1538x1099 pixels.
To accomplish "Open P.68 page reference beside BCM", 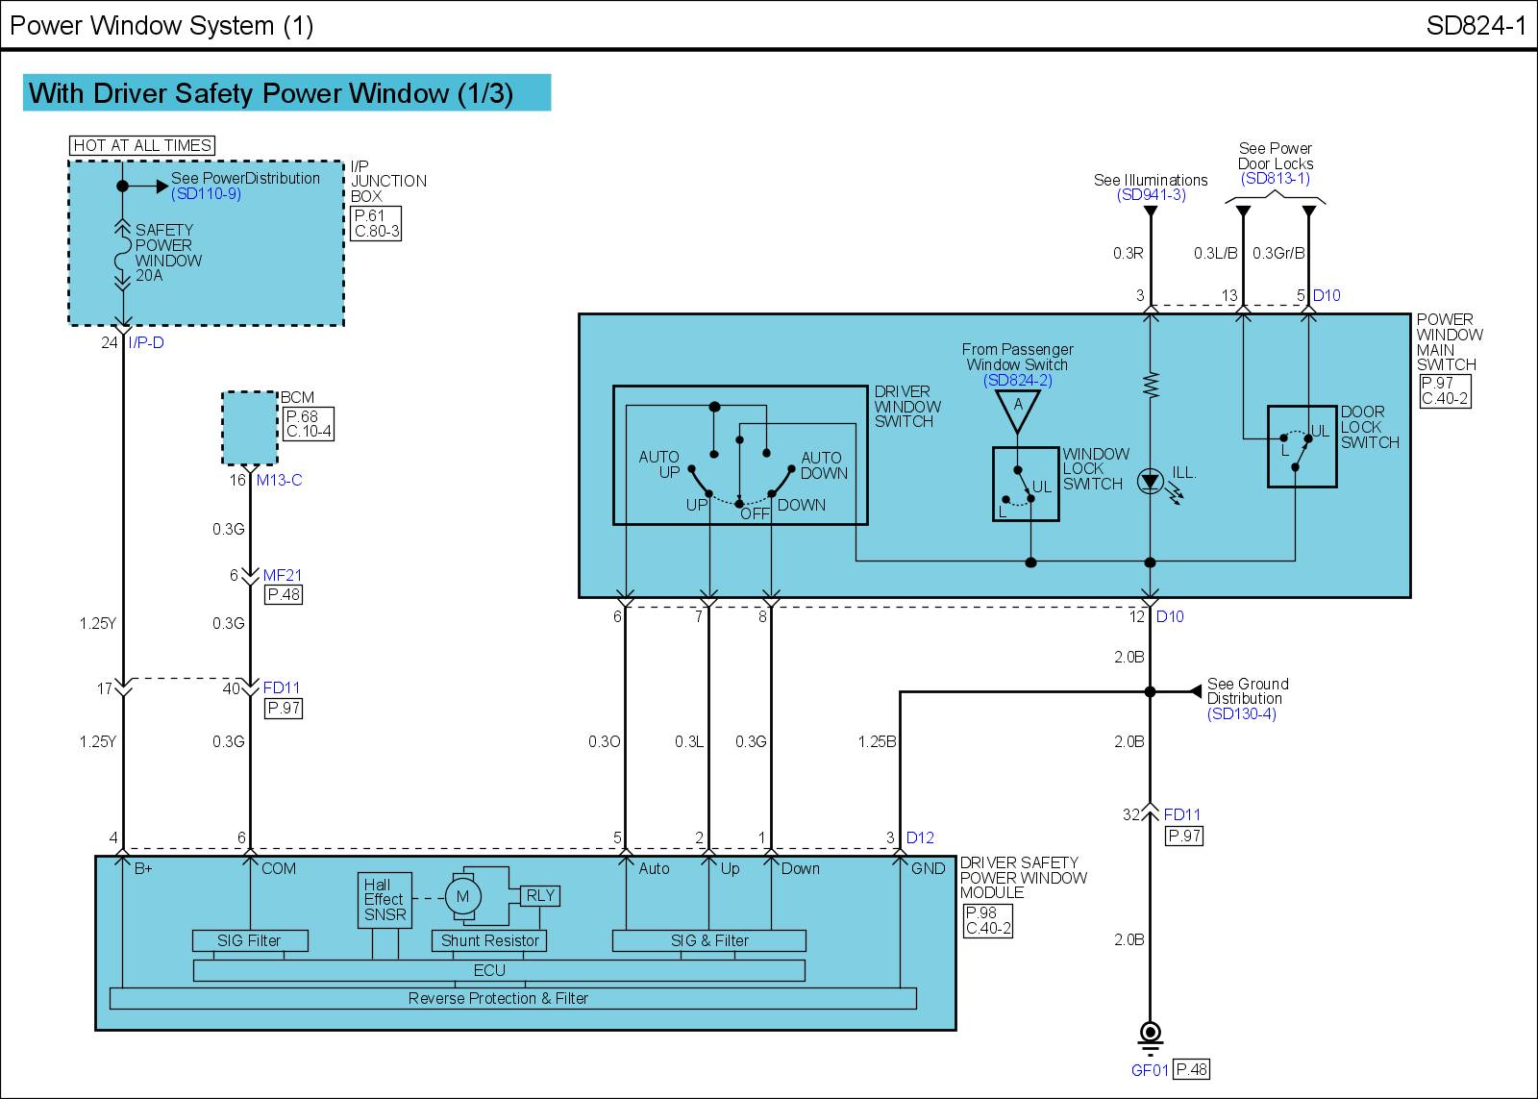I will pos(302,417).
